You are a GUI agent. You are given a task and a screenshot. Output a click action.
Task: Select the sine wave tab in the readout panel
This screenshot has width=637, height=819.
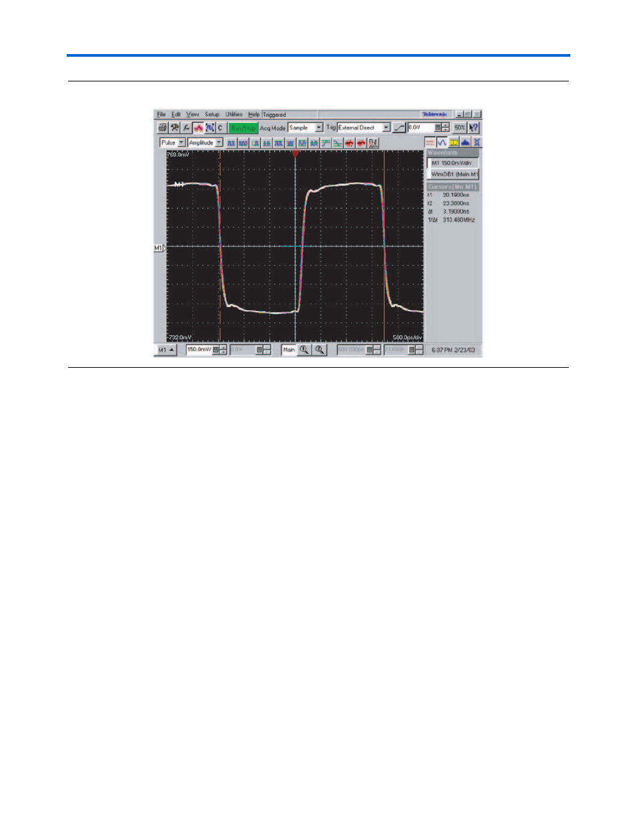click(x=442, y=142)
